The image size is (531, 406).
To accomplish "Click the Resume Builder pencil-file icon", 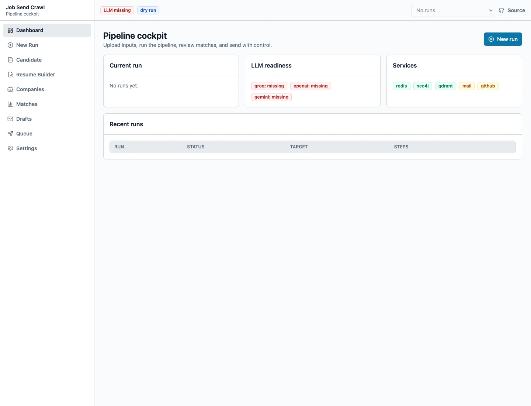I will click(x=10, y=75).
